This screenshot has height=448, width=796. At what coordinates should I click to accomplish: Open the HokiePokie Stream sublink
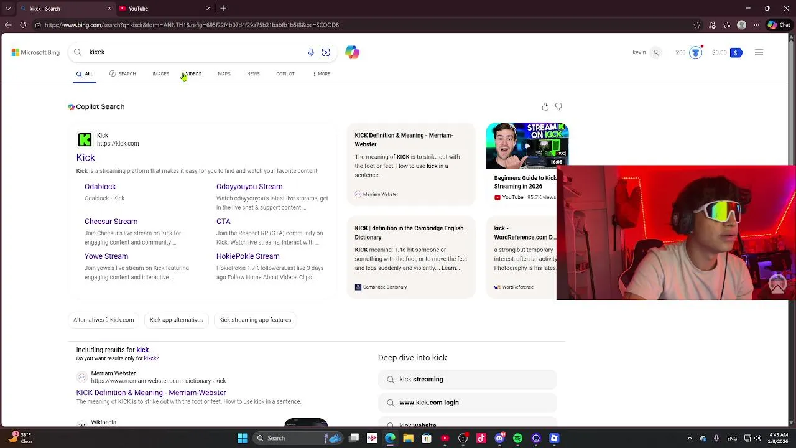pos(248,256)
